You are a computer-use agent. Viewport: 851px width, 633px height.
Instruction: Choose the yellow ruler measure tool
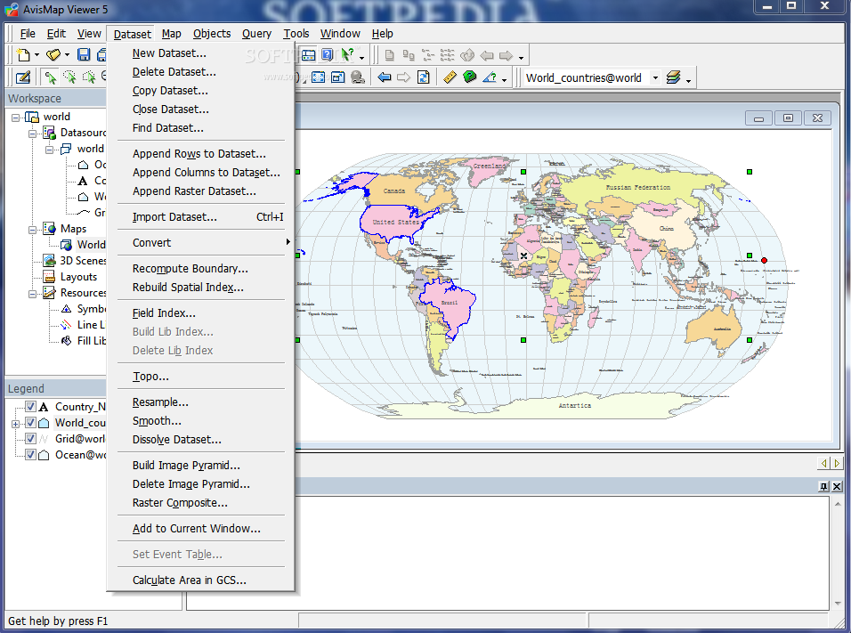[450, 77]
